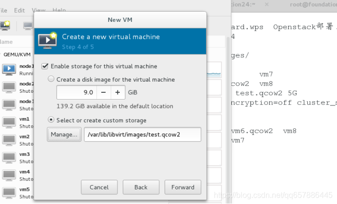Viewport: 337px width, 204px height.
Task: Toggle Enable storage for this virtual machine
Action: 45,66
